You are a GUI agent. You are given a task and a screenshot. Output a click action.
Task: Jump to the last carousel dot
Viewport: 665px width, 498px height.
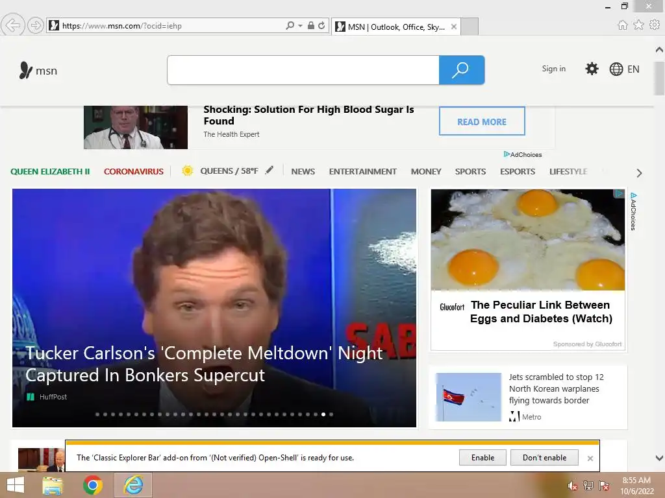point(331,414)
